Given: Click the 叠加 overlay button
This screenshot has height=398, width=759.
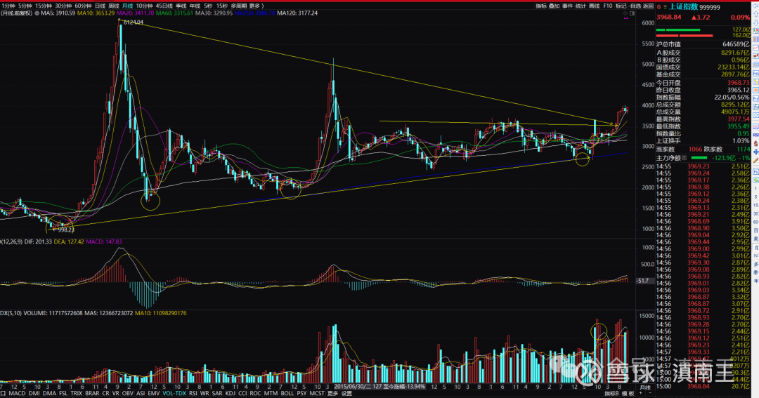Looking at the screenshot, I should [554, 6].
